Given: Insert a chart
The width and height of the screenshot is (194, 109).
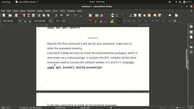Looking at the screenshot, I should (x=102, y=15).
